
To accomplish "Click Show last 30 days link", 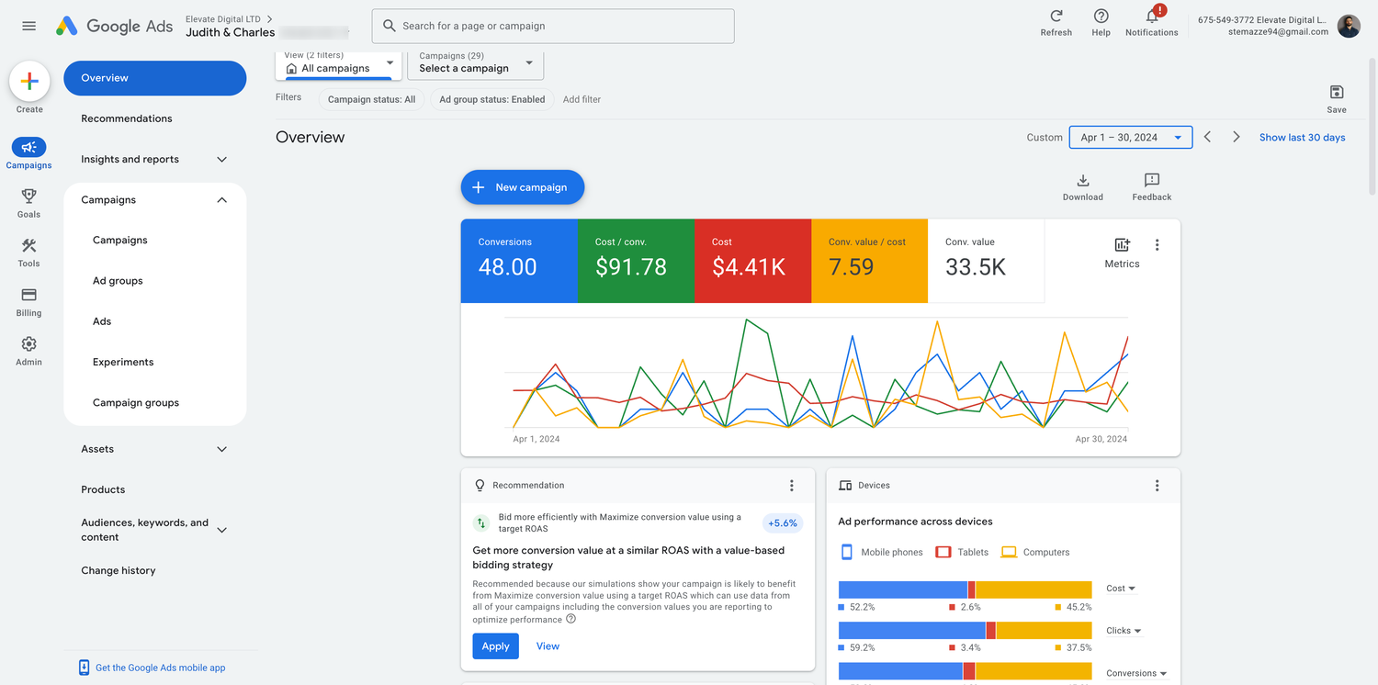I will pos(1302,138).
